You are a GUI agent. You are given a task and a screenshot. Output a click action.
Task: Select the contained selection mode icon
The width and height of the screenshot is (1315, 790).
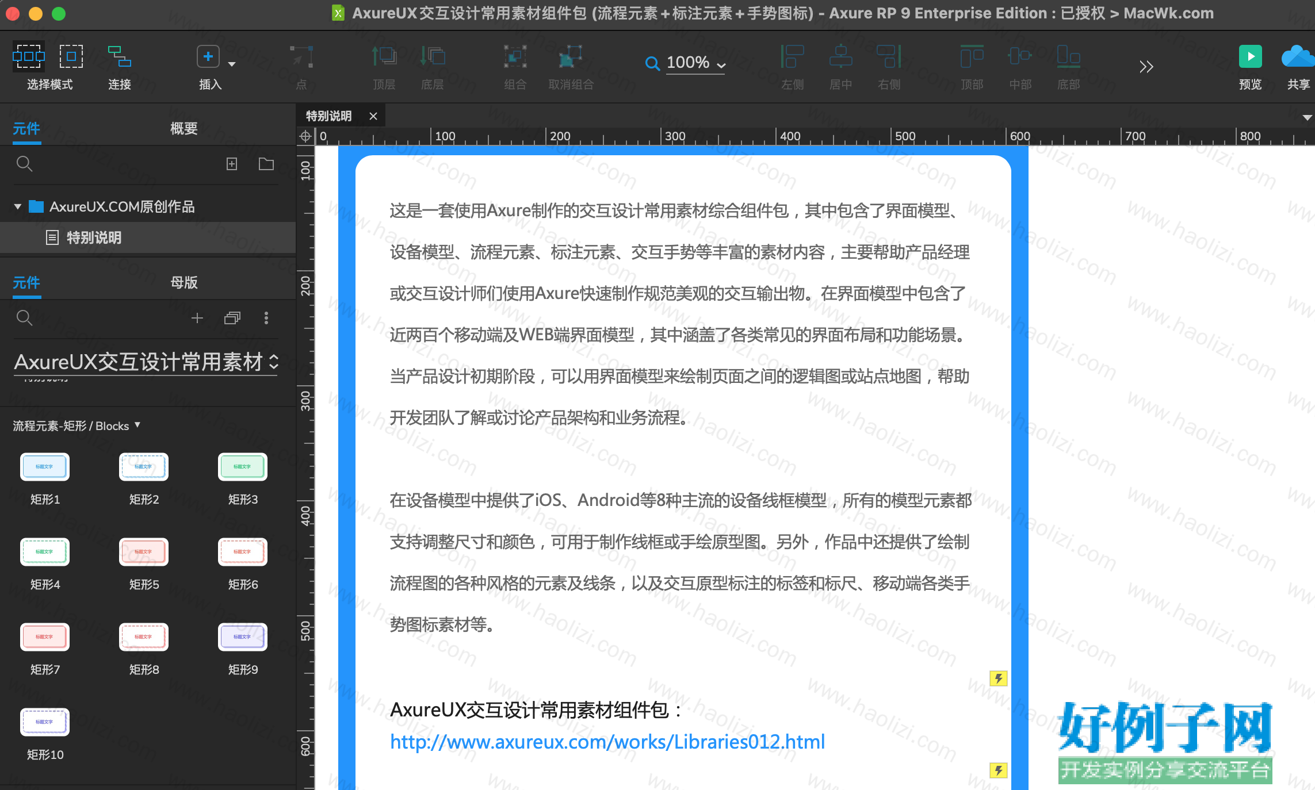(71, 56)
